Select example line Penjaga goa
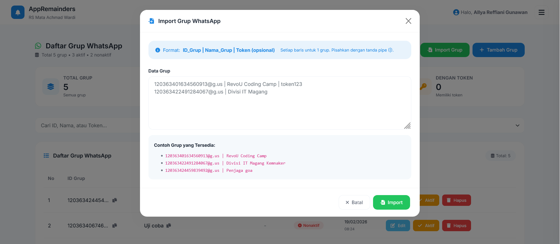Viewport: 560px width, 244px height. pos(209,170)
